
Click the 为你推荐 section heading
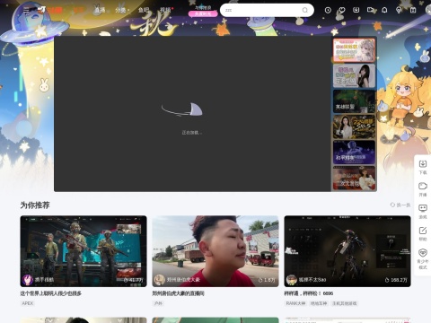[35, 205]
